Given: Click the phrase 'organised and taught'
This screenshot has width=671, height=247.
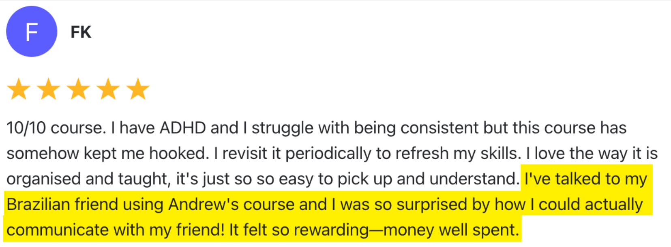Looking at the screenshot, I should (88, 179).
